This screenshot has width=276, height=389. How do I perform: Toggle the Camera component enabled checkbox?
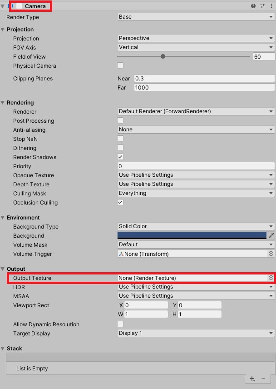point(19,6)
